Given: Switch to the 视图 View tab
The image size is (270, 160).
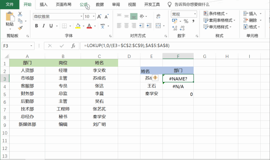Looking at the screenshot, I should 132,5.
